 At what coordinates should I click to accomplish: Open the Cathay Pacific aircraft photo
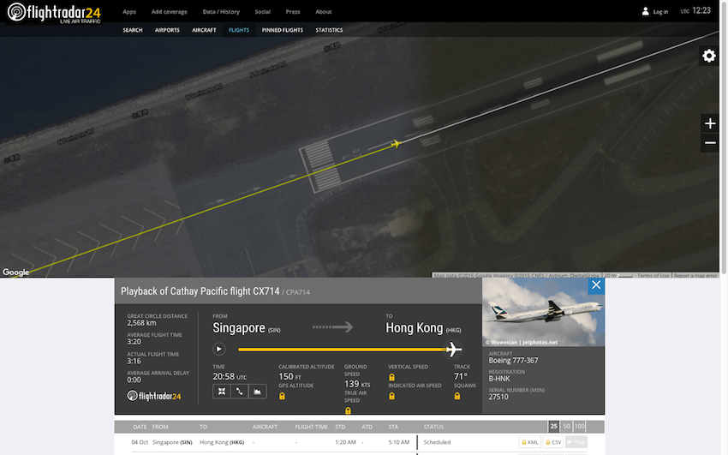(543, 312)
